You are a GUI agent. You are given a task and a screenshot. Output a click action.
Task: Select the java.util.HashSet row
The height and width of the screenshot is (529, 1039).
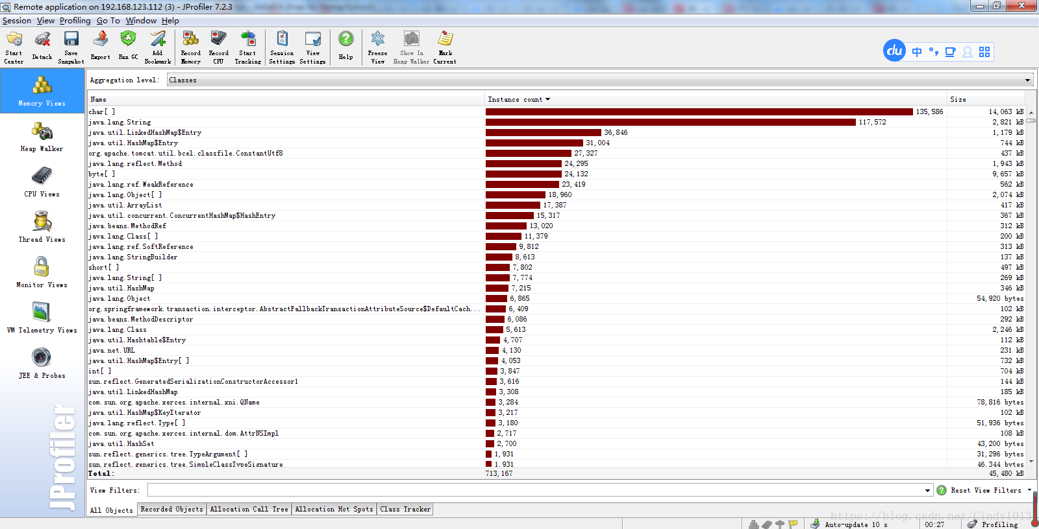(x=556, y=443)
